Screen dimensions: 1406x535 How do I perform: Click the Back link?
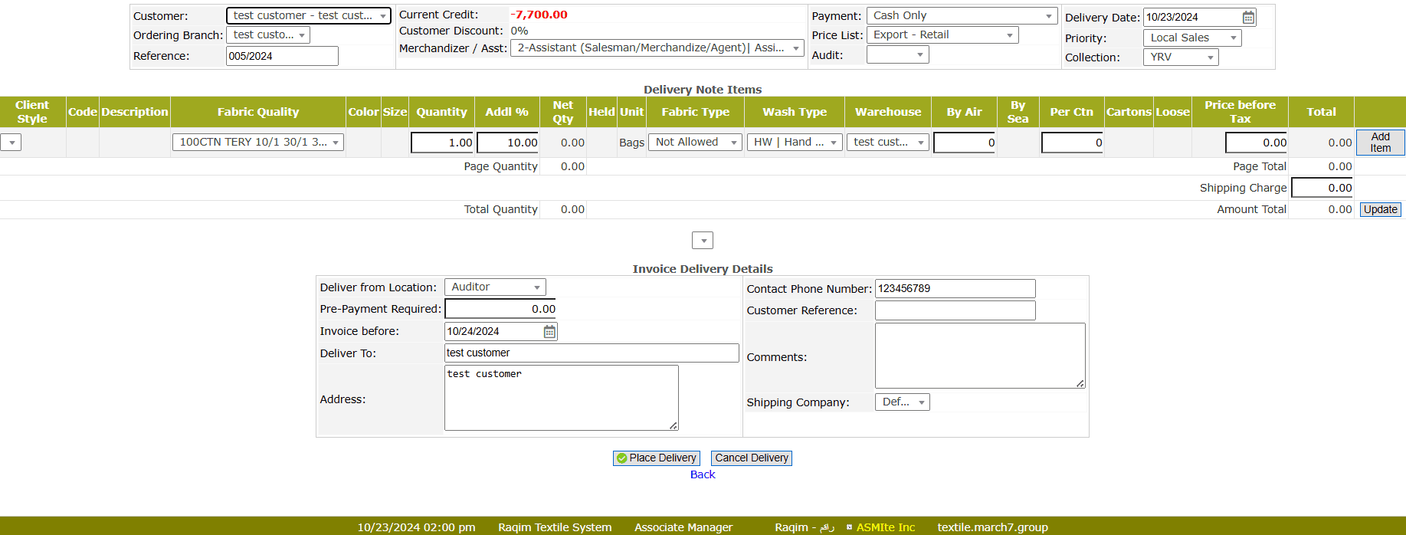(x=702, y=474)
